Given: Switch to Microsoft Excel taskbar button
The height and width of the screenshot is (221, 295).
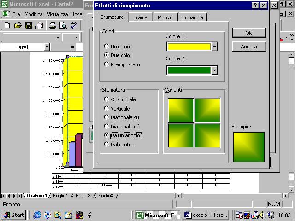Looking at the screenshot, I should (x=158, y=215).
